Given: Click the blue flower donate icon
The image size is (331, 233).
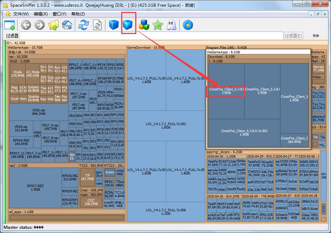Looking at the screenshot, I should (188, 25).
